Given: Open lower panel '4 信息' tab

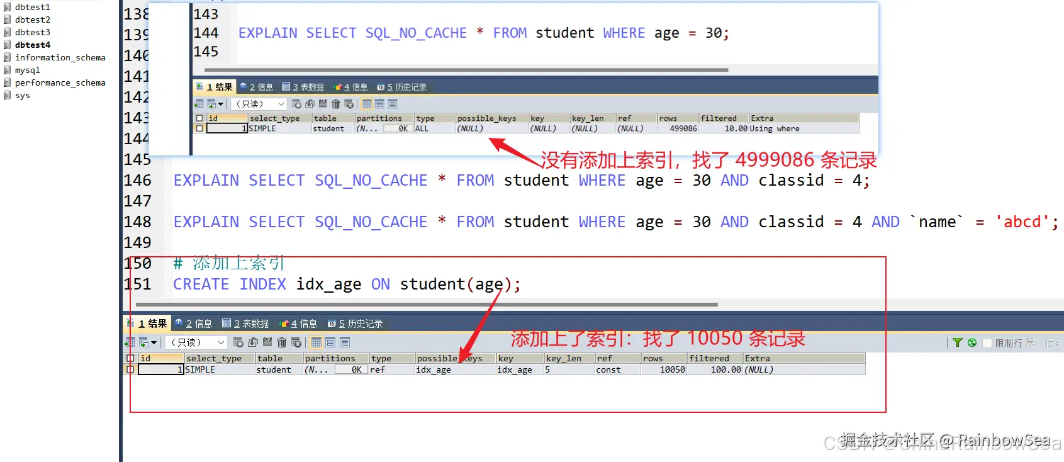Looking at the screenshot, I should click(299, 324).
